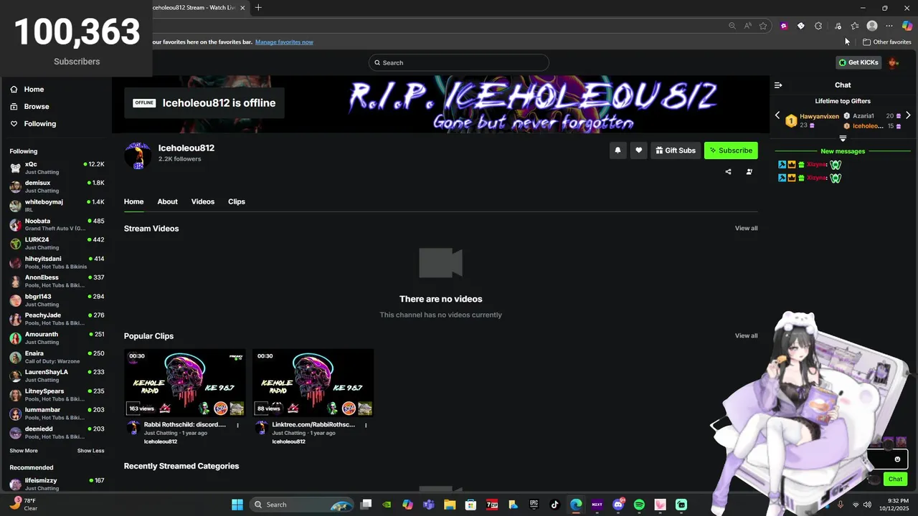Open the music-note-with-plus icon in the Edge toolbar
918x516 pixels.
[x=838, y=26]
